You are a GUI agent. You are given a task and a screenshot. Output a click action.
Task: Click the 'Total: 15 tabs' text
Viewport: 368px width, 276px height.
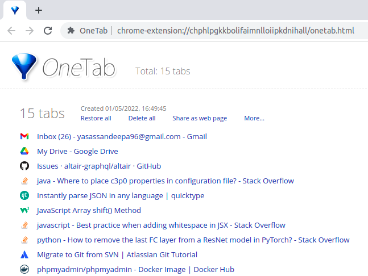point(163,71)
